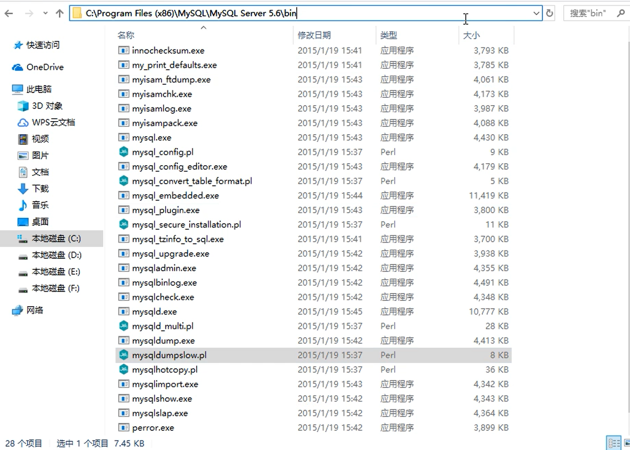Select the mysqldumpslow.pl file name

pyautogui.click(x=169, y=355)
